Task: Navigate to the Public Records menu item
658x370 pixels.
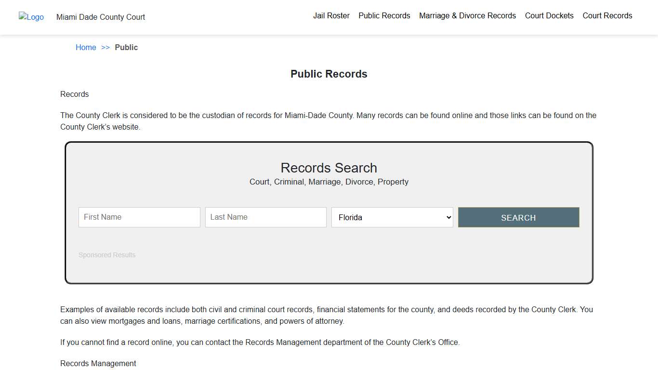Action: [x=384, y=15]
